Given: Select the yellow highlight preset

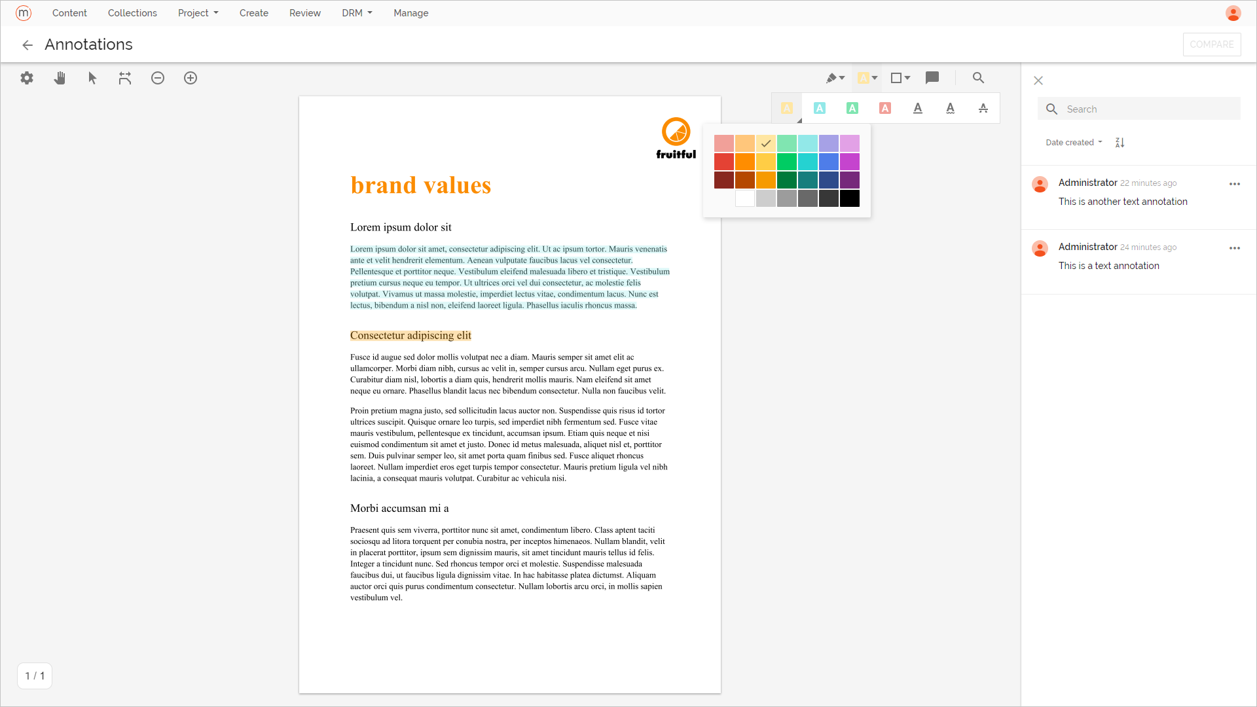Looking at the screenshot, I should click(x=787, y=108).
